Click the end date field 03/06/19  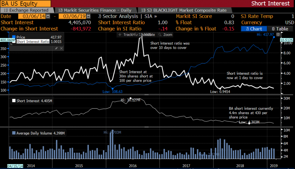coord(73,16)
